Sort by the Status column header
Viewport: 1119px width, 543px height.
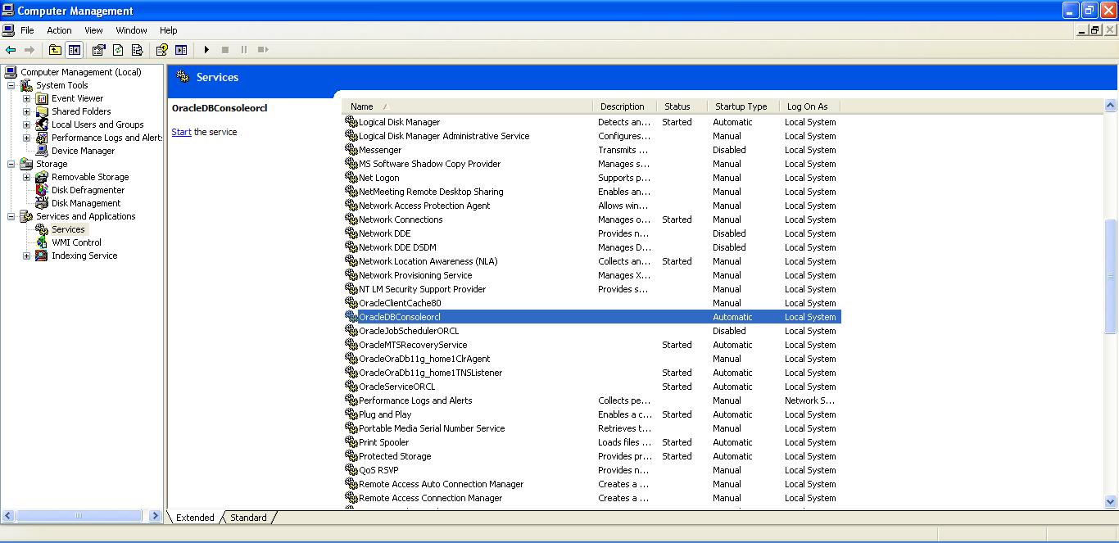(683, 106)
